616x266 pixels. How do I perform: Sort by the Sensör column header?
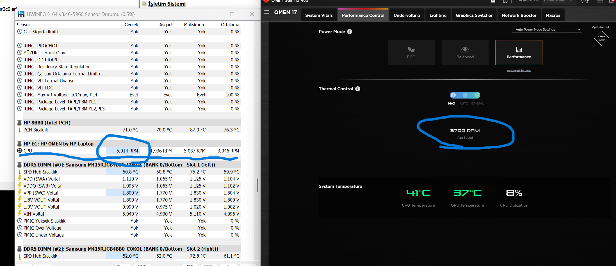click(61, 25)
